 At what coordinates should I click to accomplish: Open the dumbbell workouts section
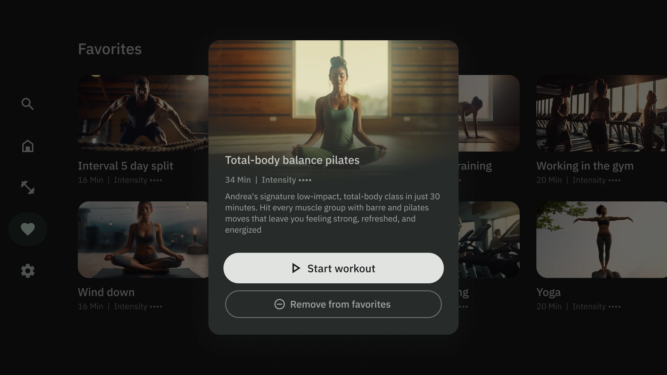coord(27,187)
